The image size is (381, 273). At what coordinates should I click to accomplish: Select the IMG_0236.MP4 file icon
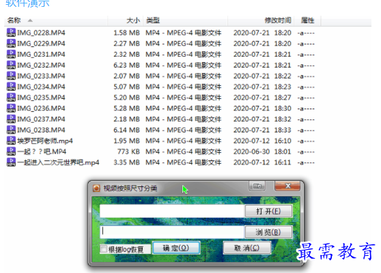click(x=11, y=108)
